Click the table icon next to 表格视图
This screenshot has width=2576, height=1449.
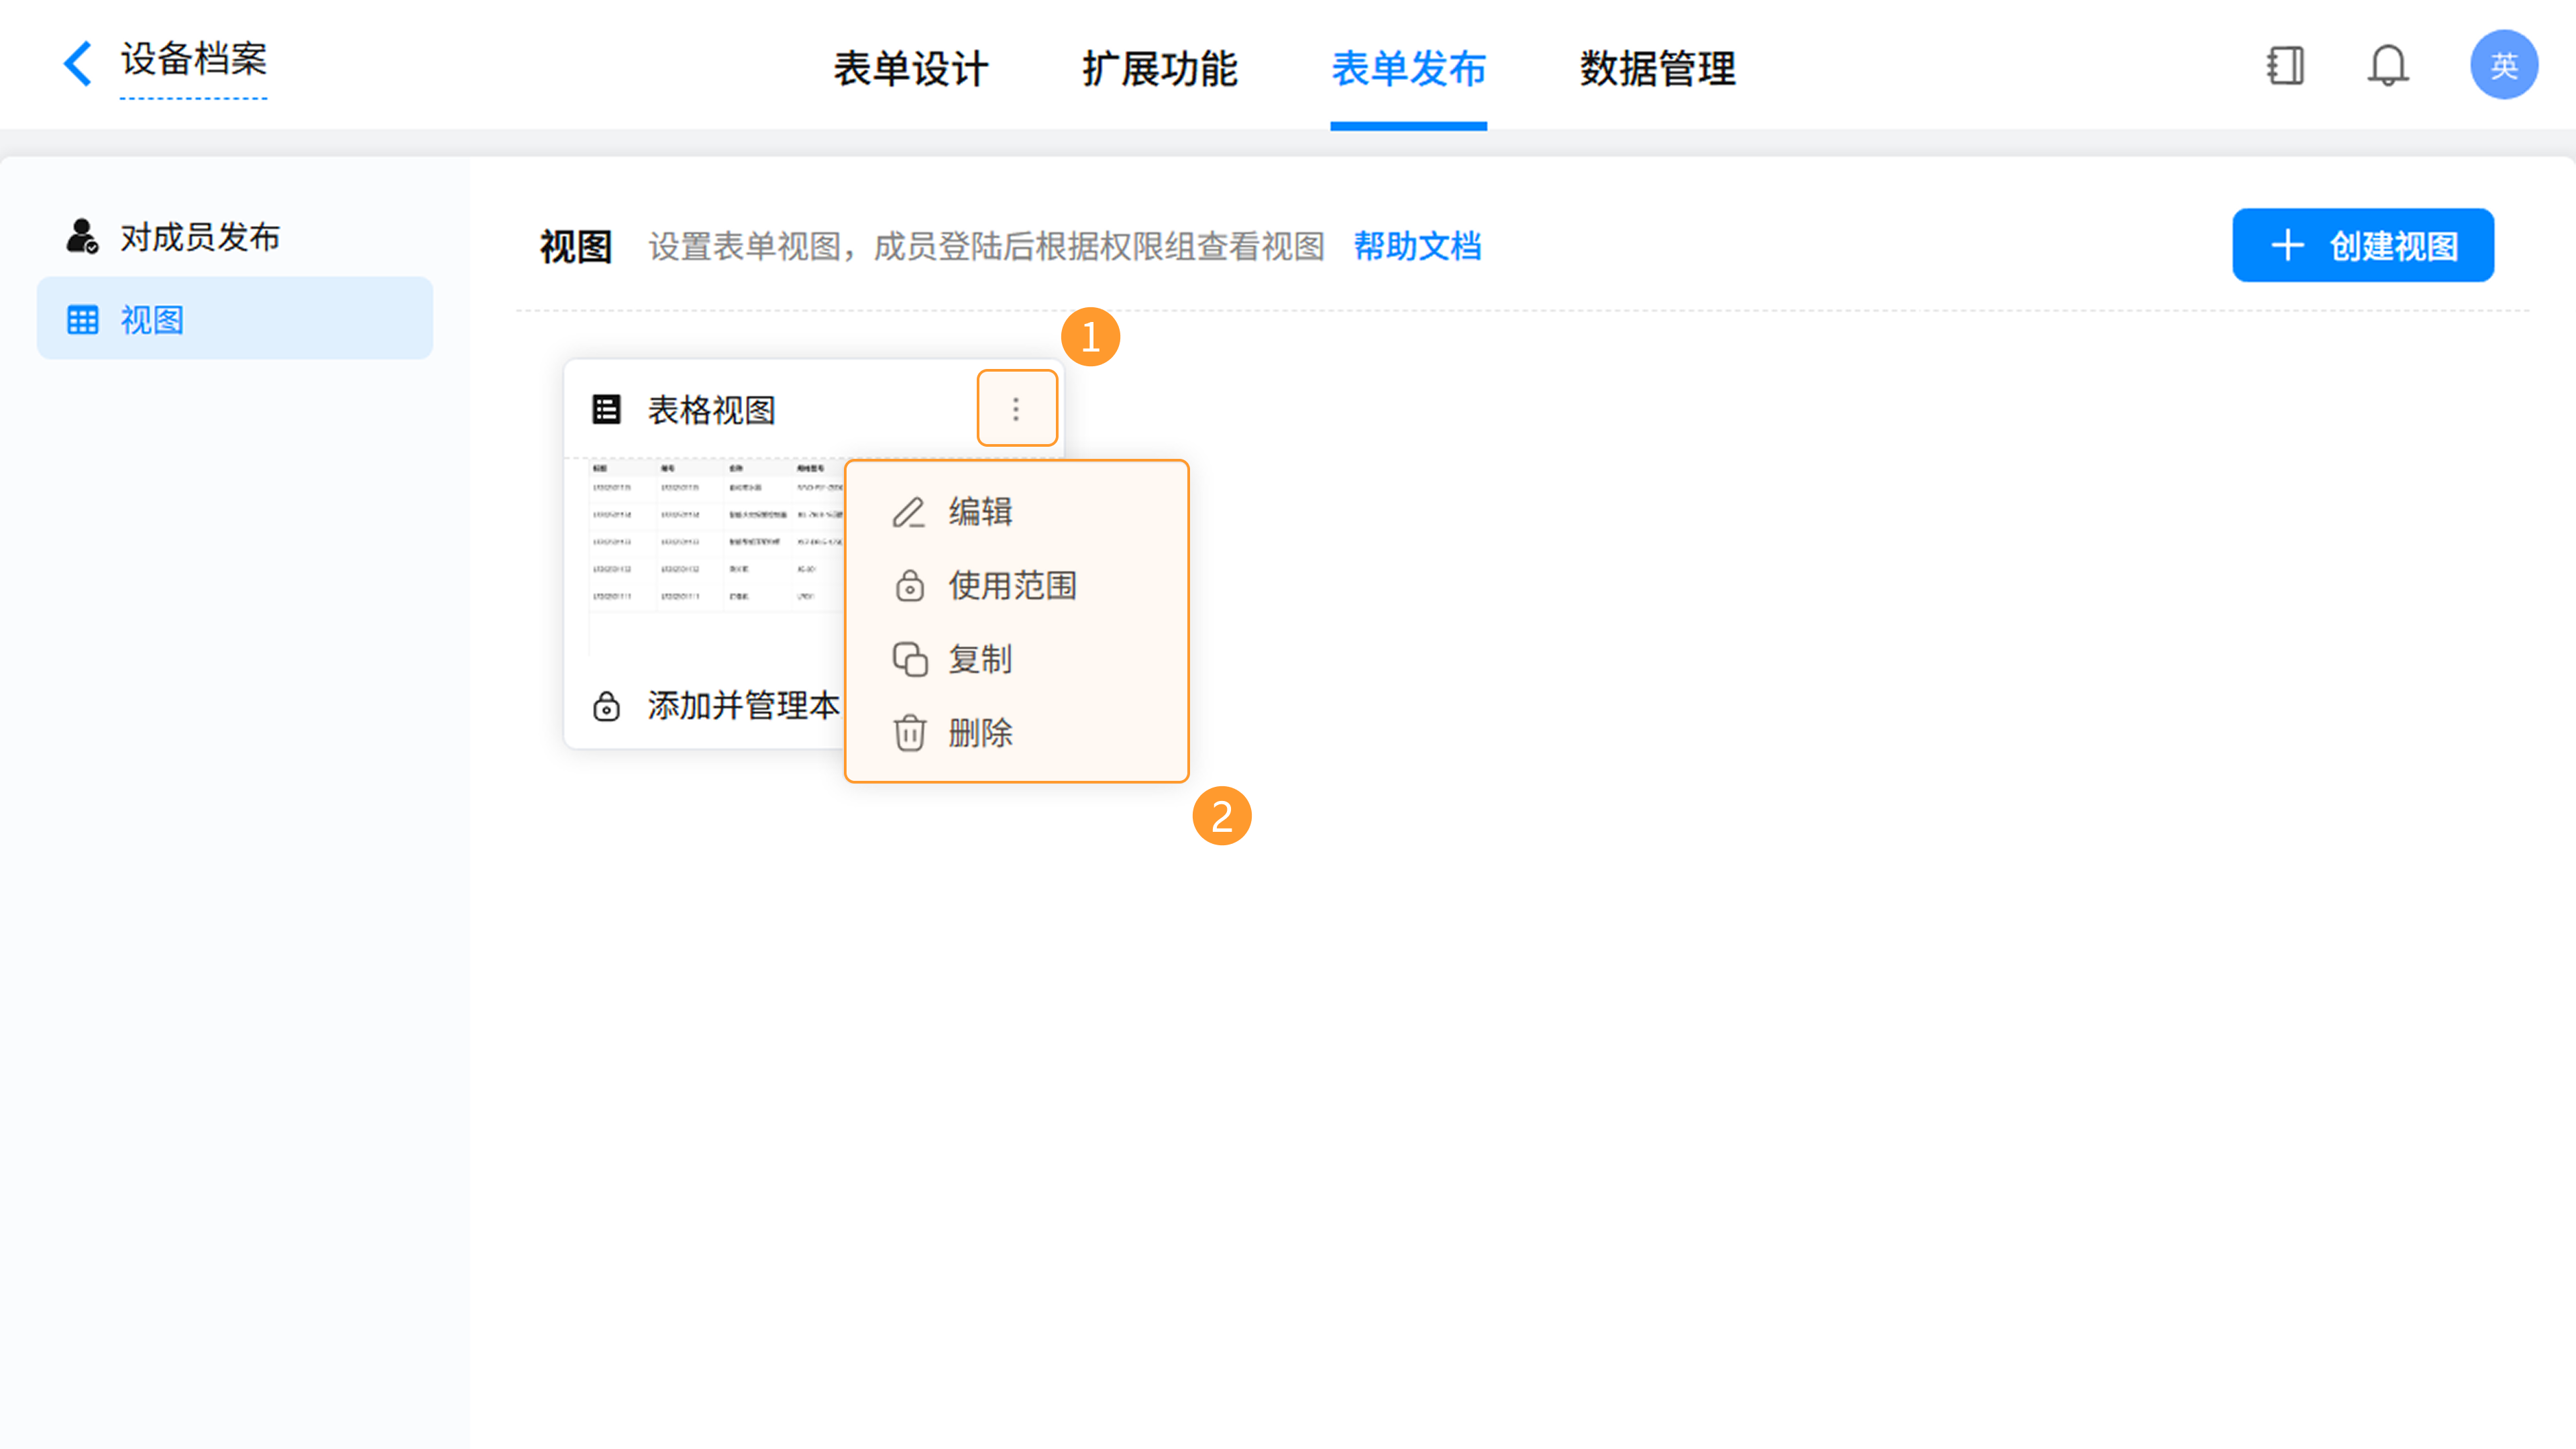coord(606,409)
